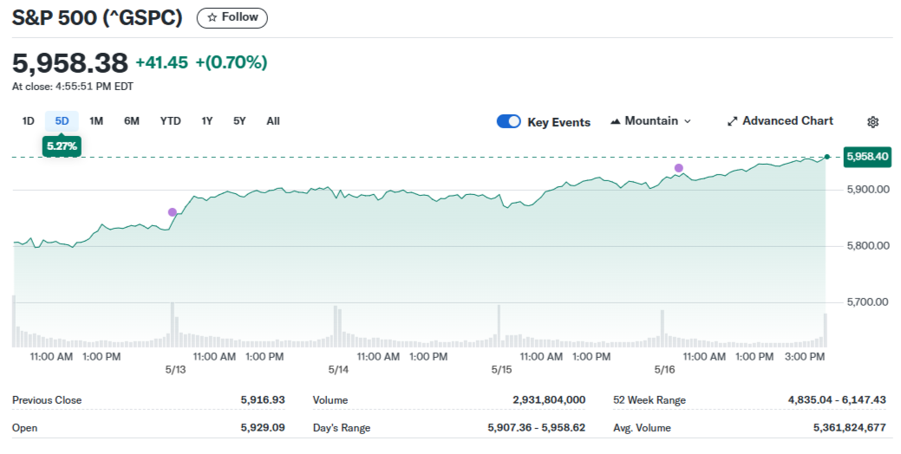
Task: Follow the S&P 500 index
Action: click(232, 18)
